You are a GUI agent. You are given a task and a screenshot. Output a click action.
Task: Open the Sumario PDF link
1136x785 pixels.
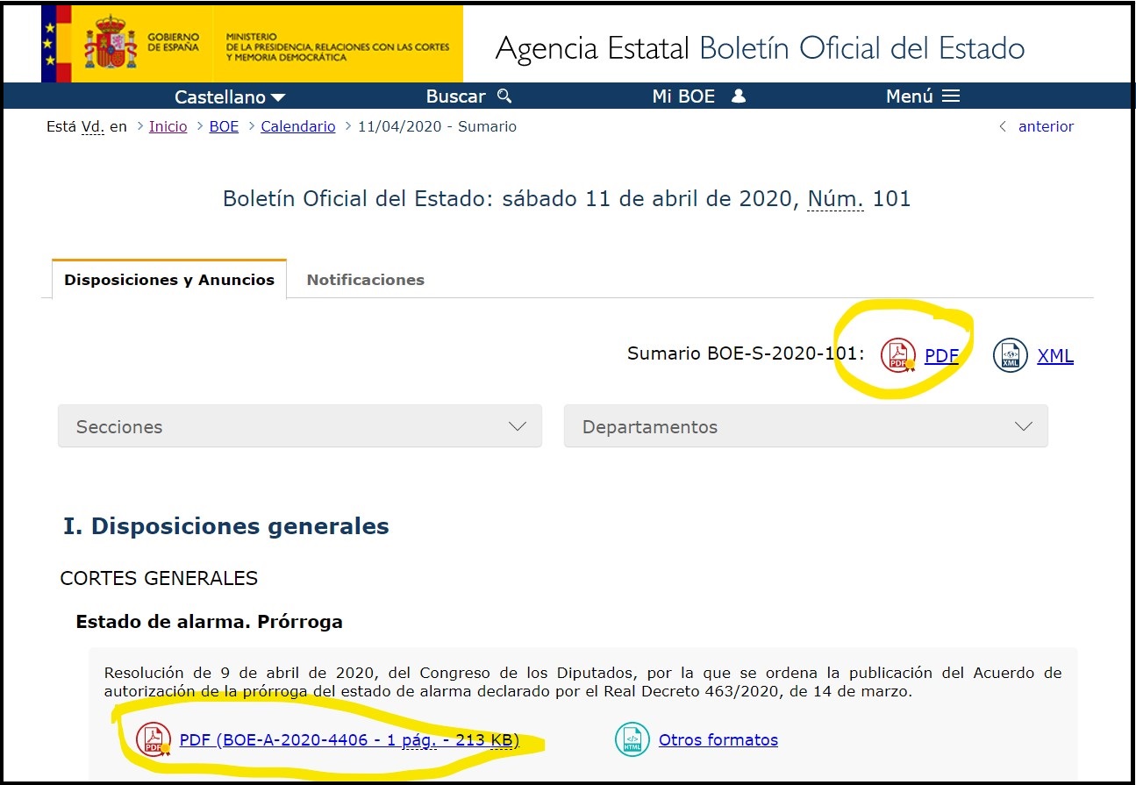pos(941,356)
